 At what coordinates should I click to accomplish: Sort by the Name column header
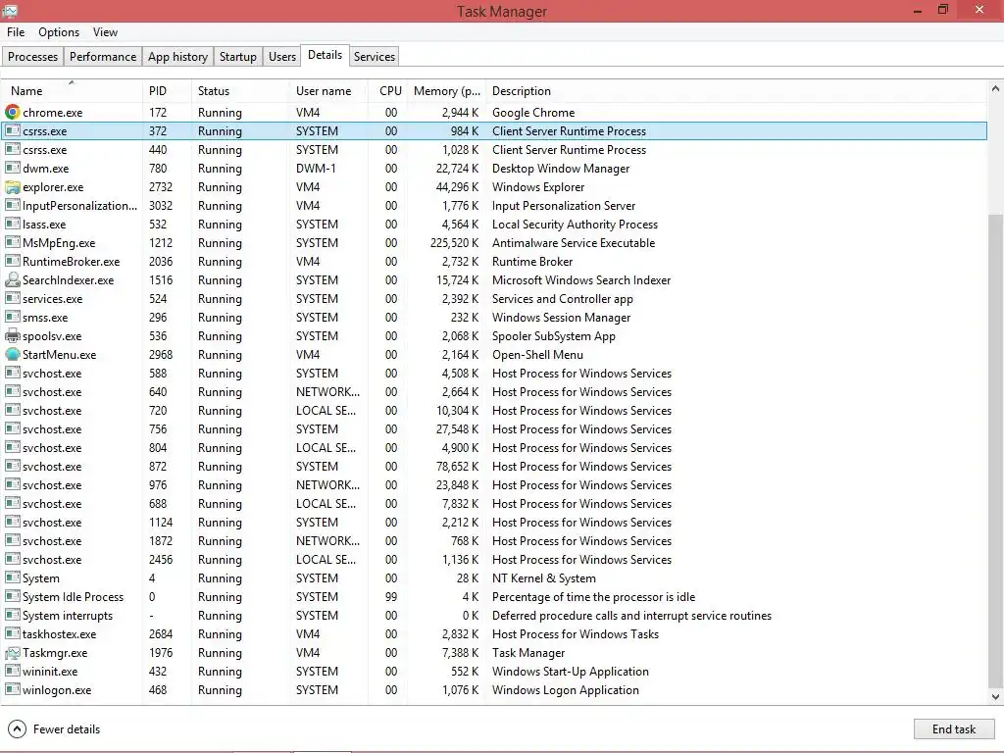point(71,91)
